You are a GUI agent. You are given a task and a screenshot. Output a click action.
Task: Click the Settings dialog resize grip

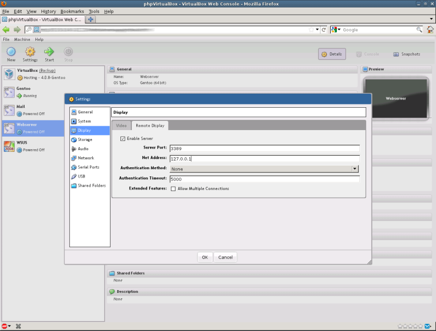[x=370, y=262]
